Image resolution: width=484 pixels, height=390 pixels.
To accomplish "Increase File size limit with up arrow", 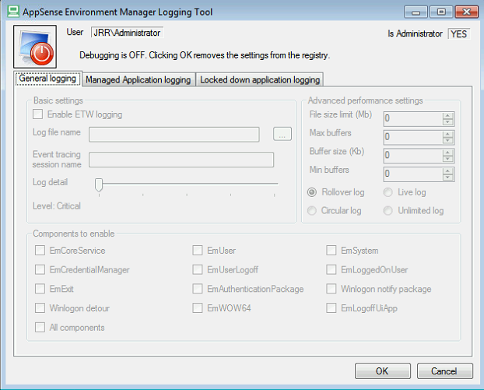I will pos(447,116).
